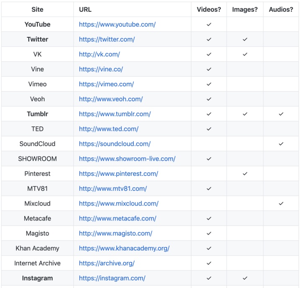Image resolution: width=301 pixels, height=288 pixels.
Task: Open the https://www.tumblr.com/ link
Action: pos(115,114)
